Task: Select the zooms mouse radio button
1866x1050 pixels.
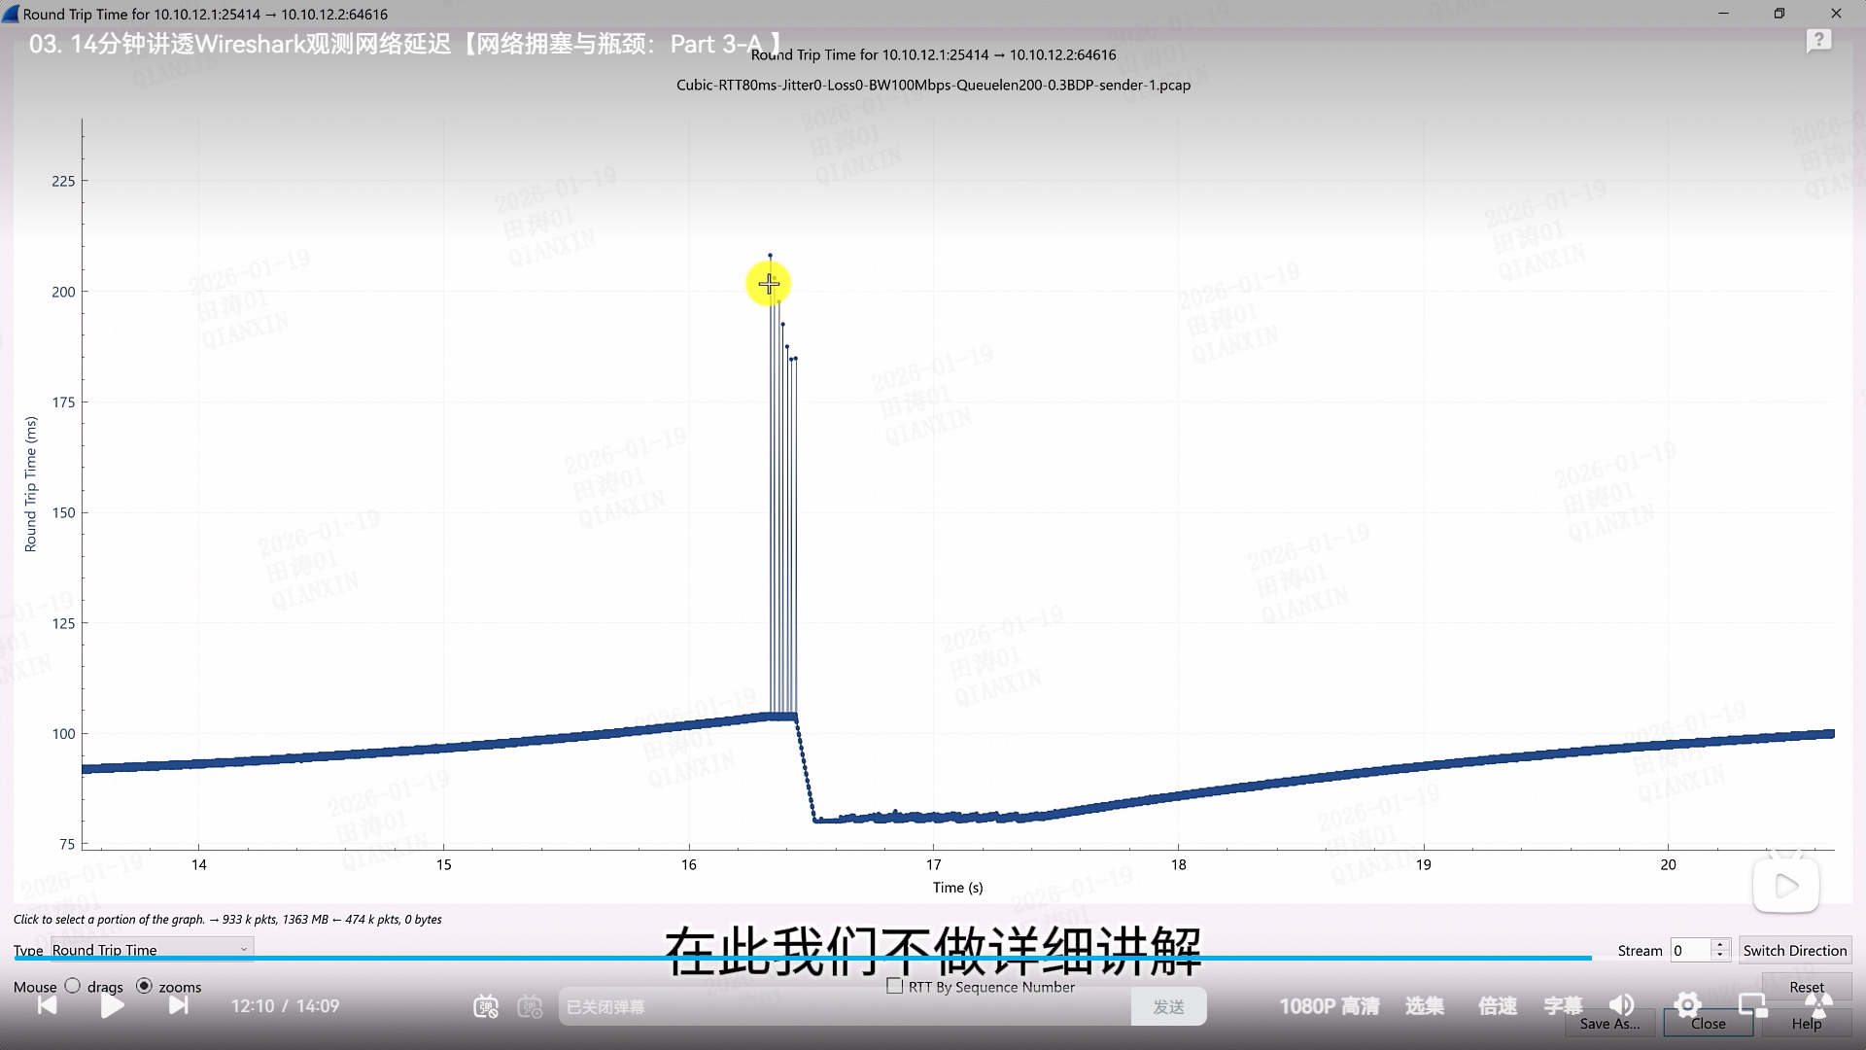Action: [x=144, y=986]
